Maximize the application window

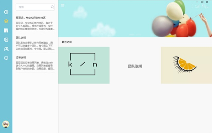202,2
